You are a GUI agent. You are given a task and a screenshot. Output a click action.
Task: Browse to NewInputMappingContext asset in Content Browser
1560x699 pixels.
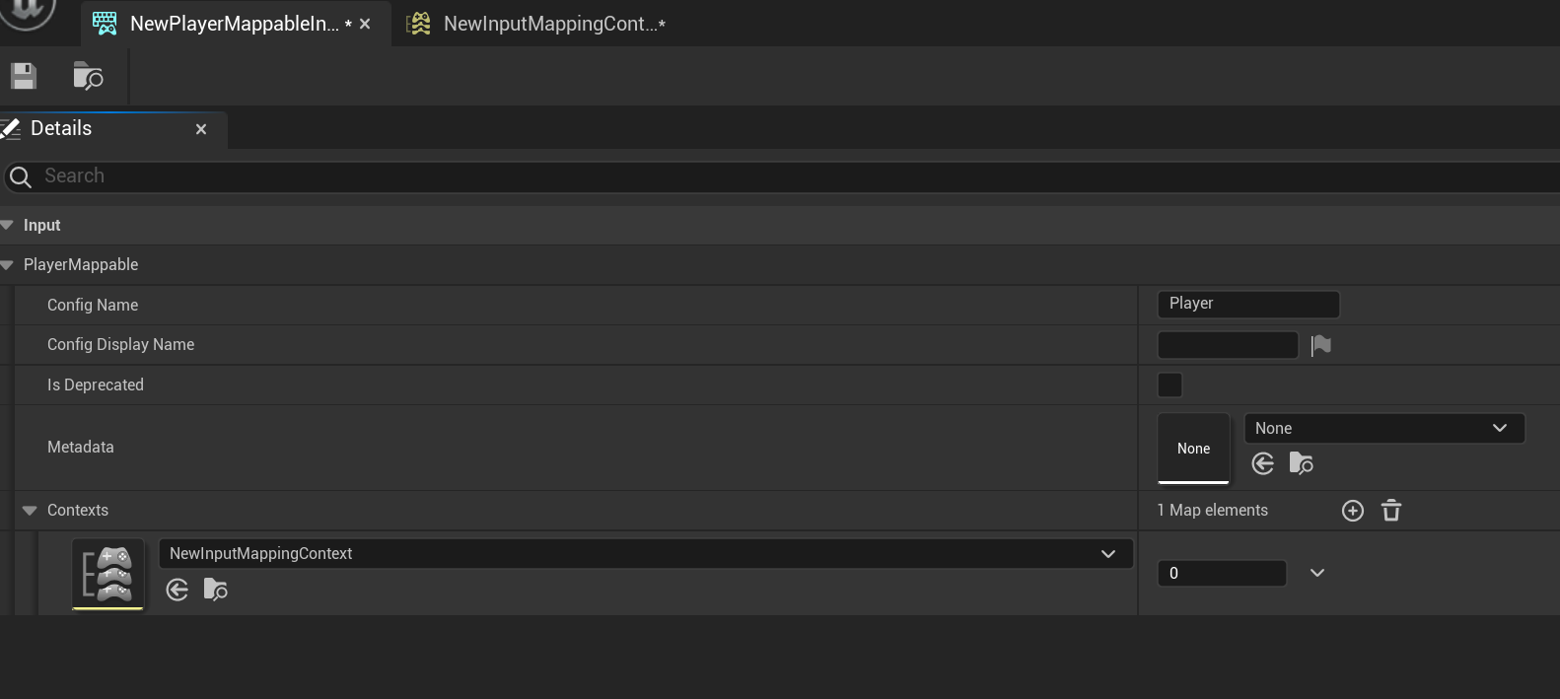(x=216, y=591)
